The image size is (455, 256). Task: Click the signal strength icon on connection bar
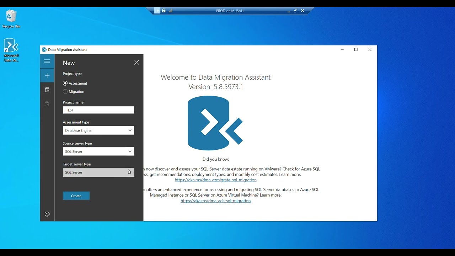[x=171, y=11]
